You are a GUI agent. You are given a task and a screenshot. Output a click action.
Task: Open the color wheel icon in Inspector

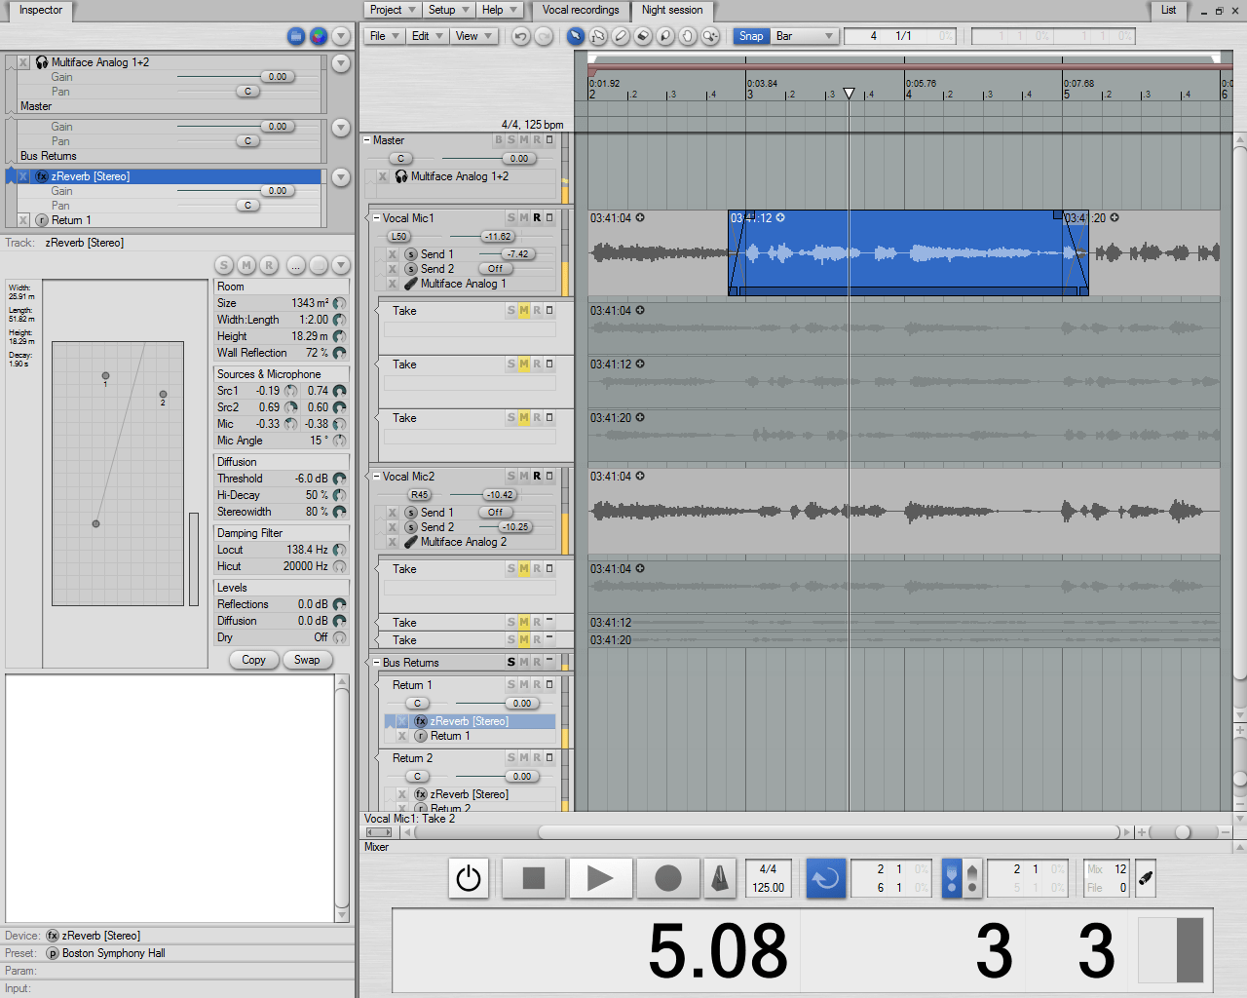[319, 36]
